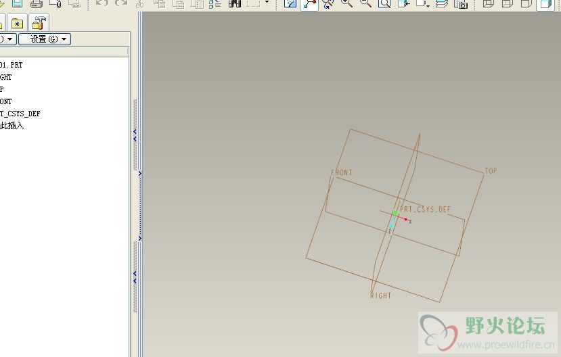Open the selection box dropdown arrow
The width and height of the screenshot is (561, 357).
[x=267, y=3]
